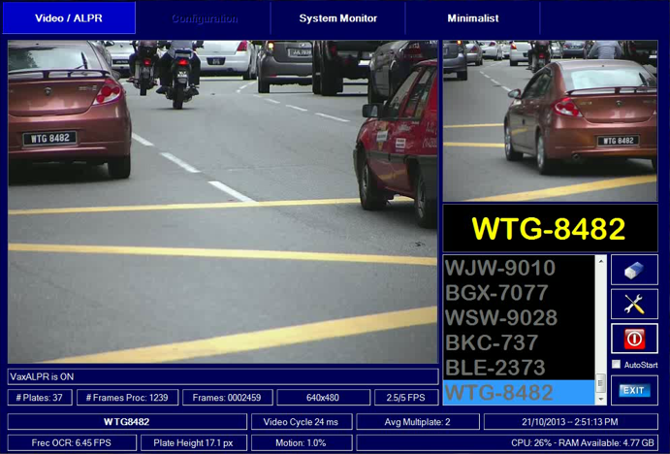Switch to the Video / ALPR tab
This screenshot has height=454, width=670.
(x=69, y=18)
